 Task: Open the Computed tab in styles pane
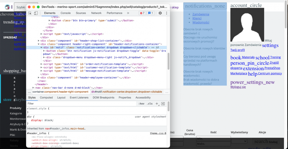pyautogui.click(x=46, y=98)
